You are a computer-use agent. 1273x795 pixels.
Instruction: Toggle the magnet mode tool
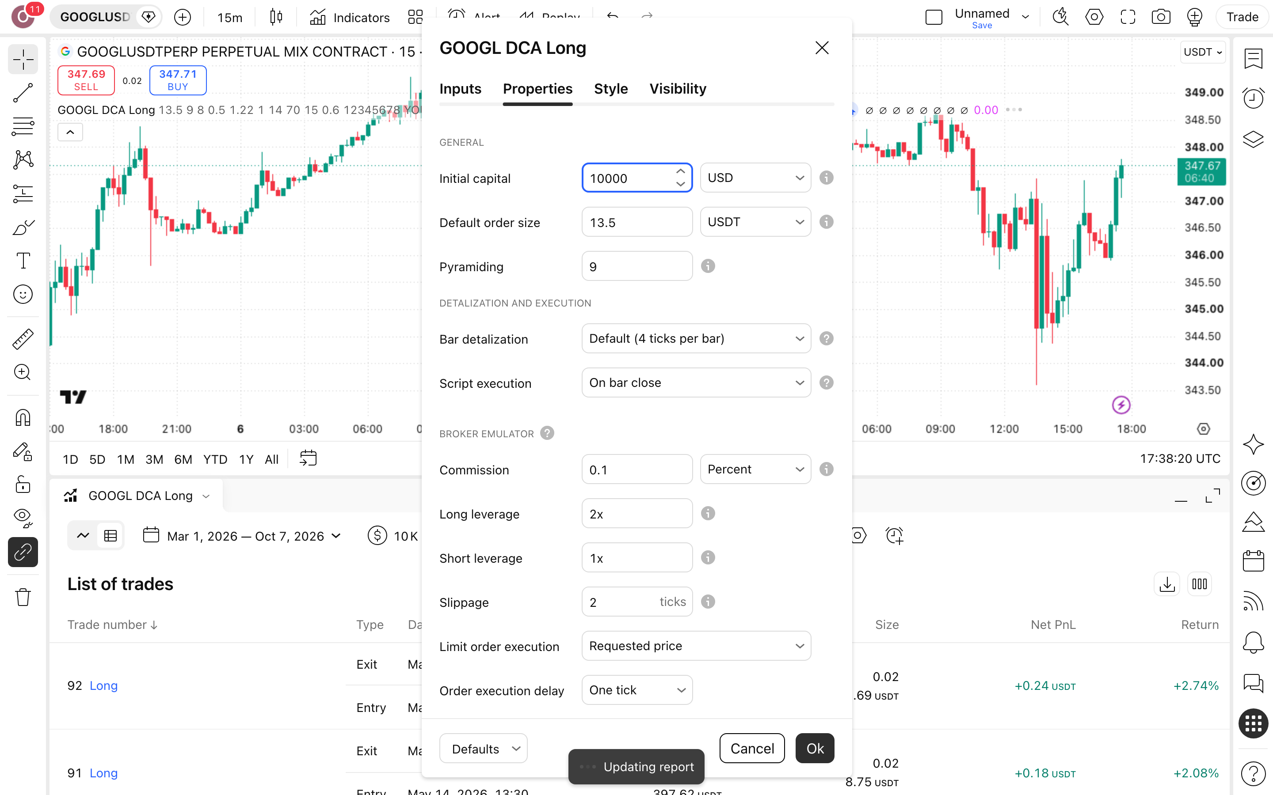point(23,418)
